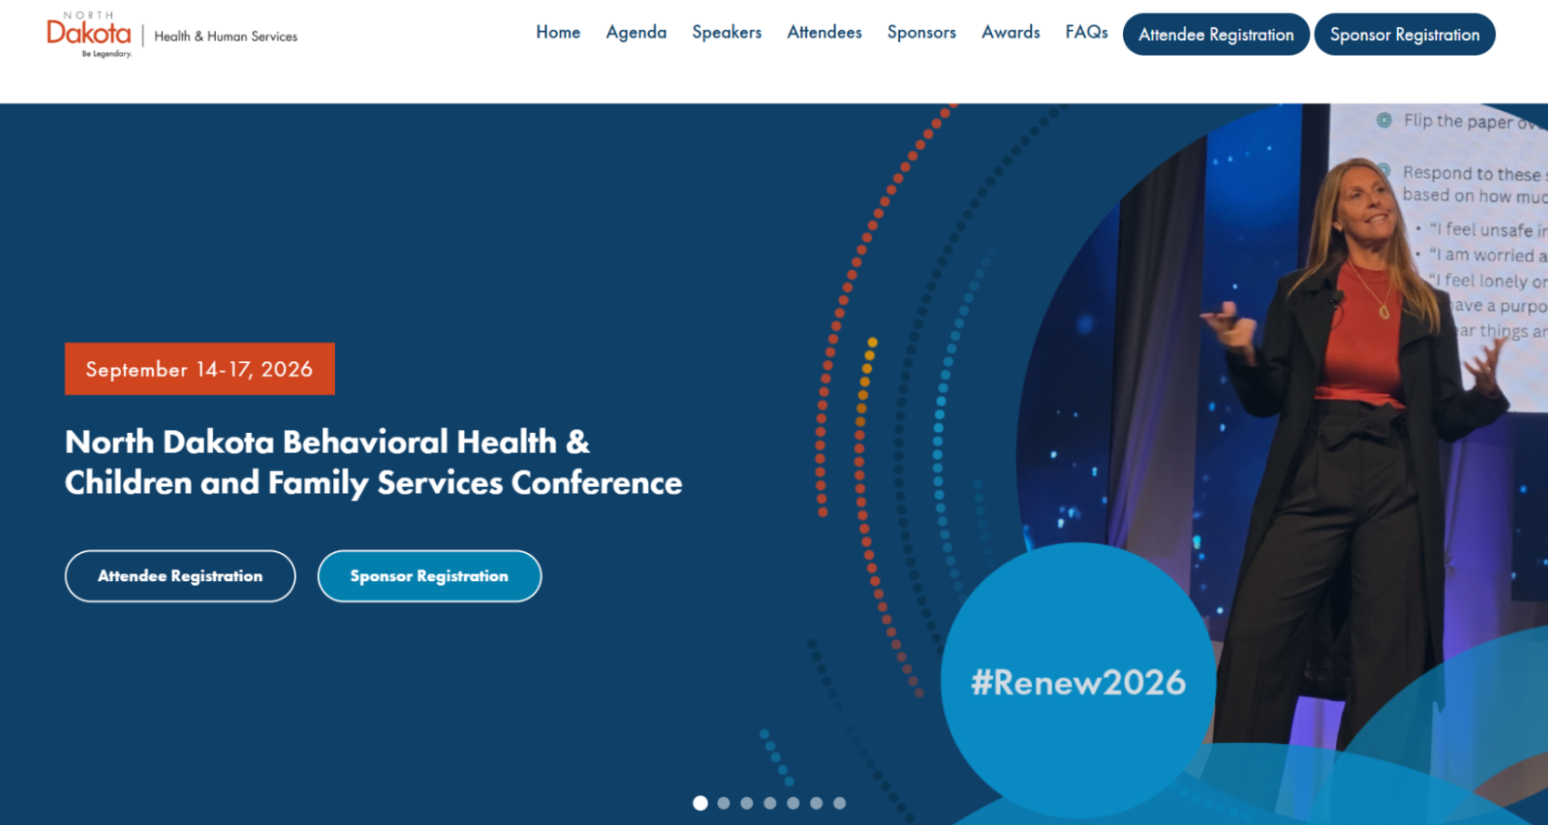The width and height of the screenshot is (1548, 825).
Task: Go to the Agenda page
Action: point(636,33)
